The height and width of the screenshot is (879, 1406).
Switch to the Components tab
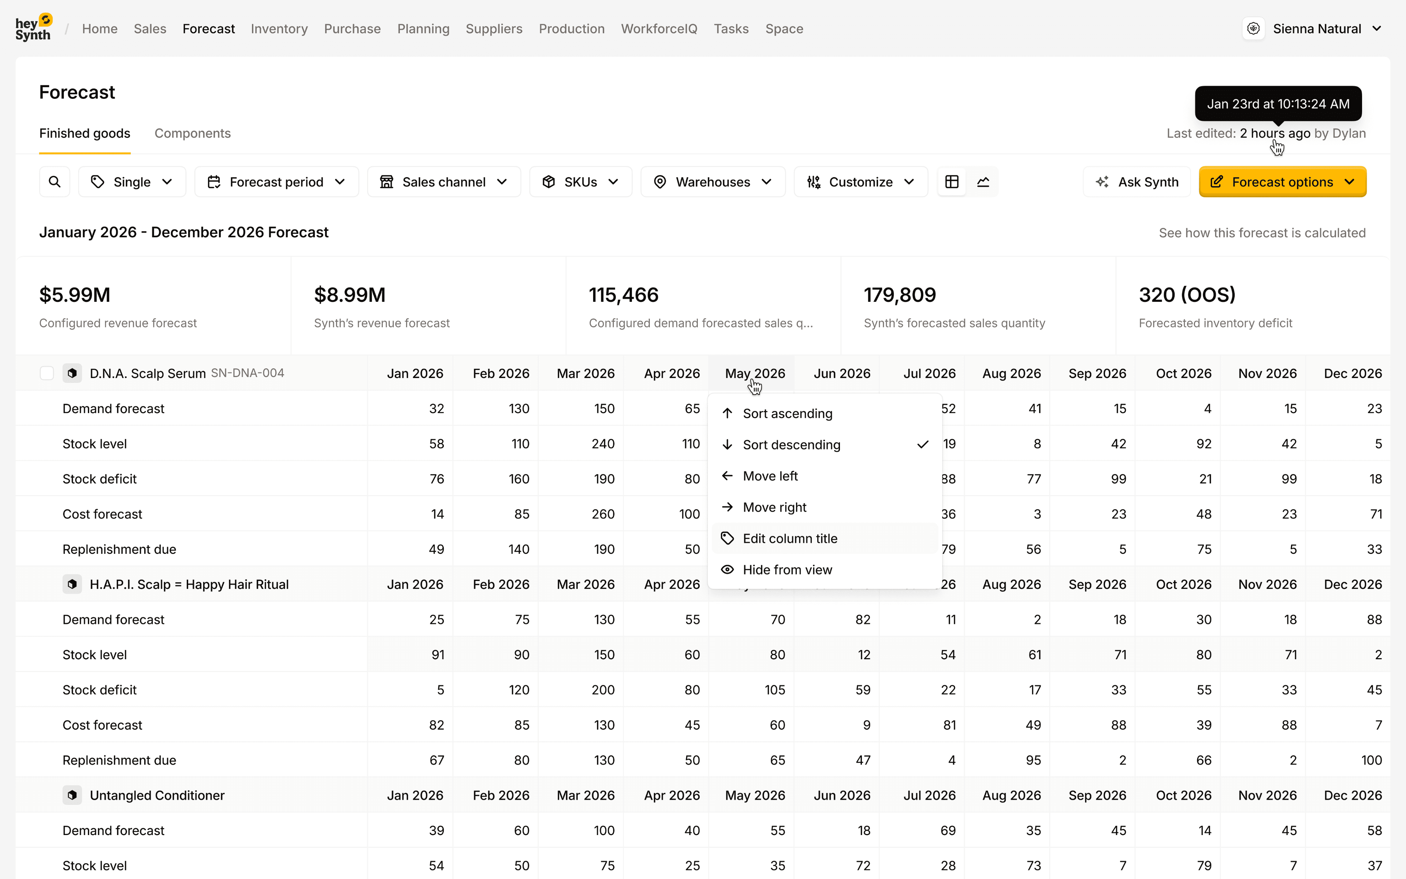point(192,133)
